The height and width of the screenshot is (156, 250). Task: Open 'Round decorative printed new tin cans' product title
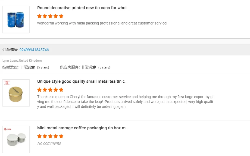point(83,8)
